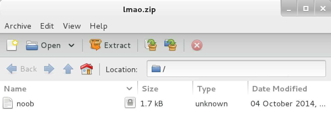331x114 pixels.
Task: Go back to previous location
Action: [22, 69]
